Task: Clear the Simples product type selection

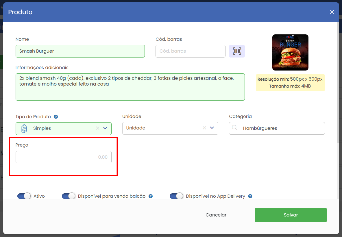Action: click(97, 128)
